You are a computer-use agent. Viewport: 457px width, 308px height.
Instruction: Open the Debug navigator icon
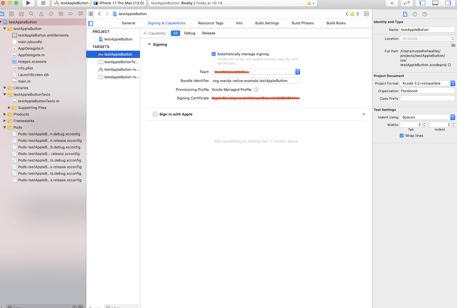point(61,14)
